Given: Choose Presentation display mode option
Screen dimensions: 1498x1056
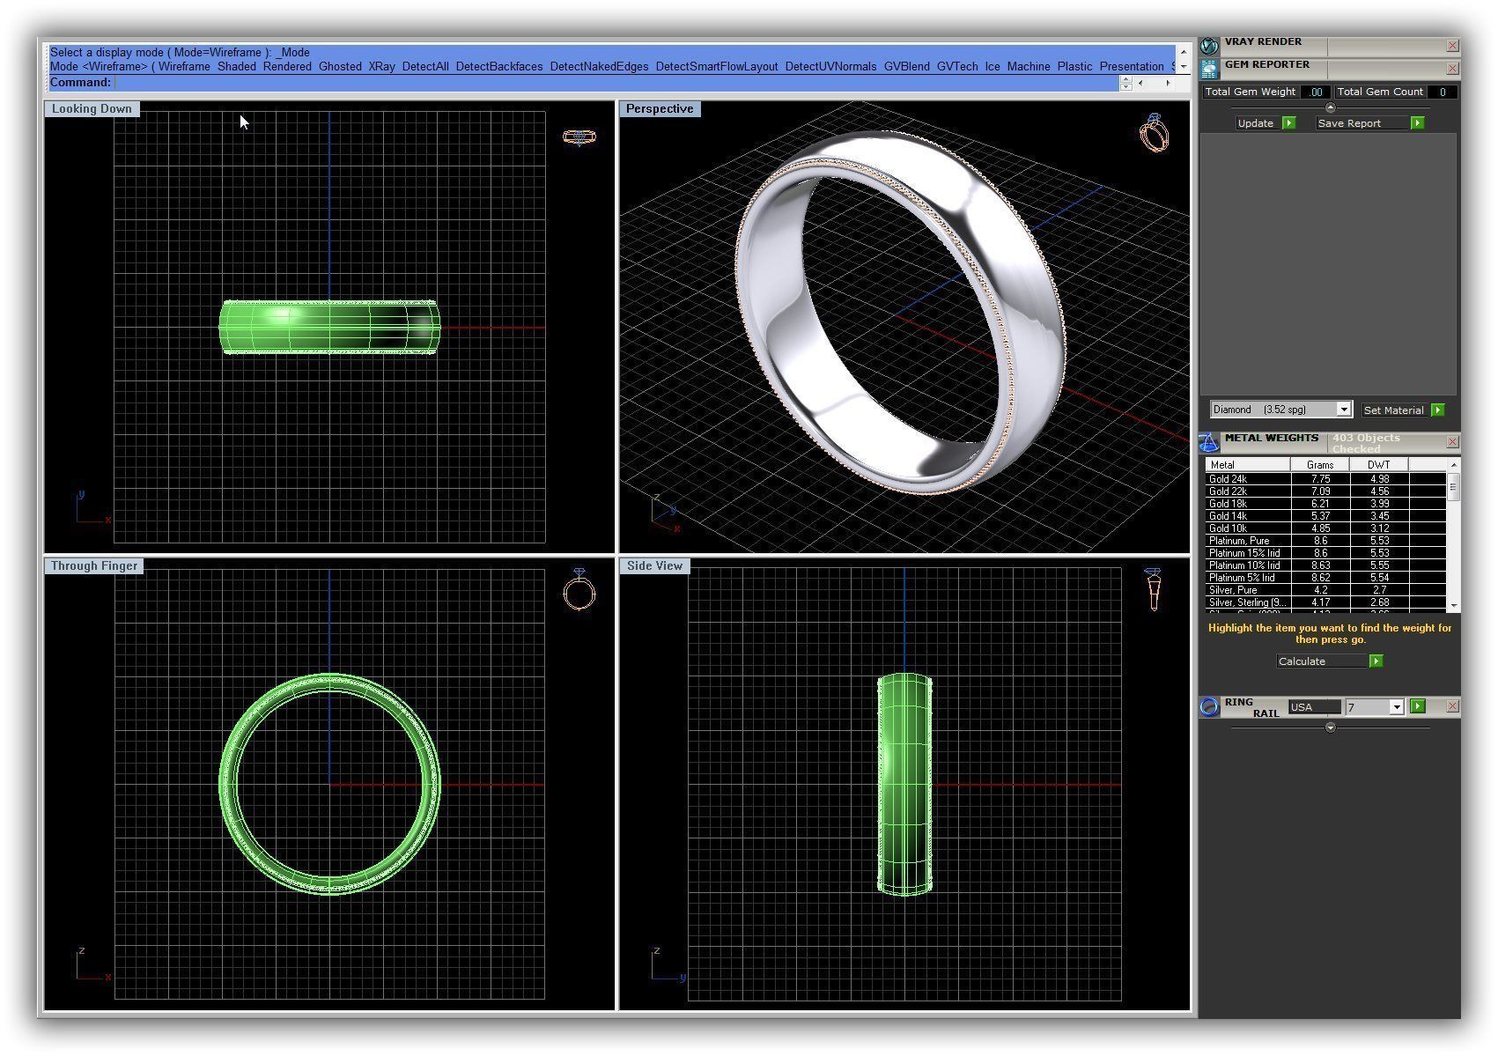Looking at the screenshot, I should tap(1132, 66).
